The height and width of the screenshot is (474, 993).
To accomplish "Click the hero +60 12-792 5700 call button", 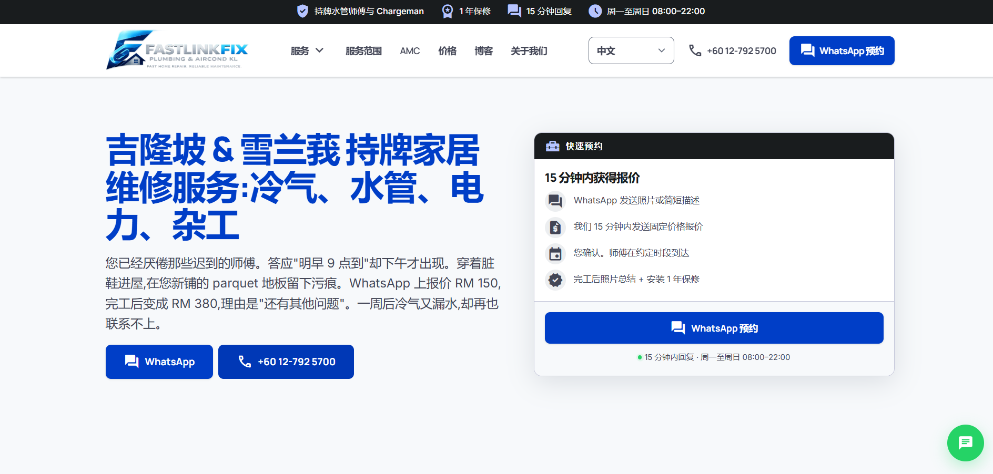I will click(286, 362).
